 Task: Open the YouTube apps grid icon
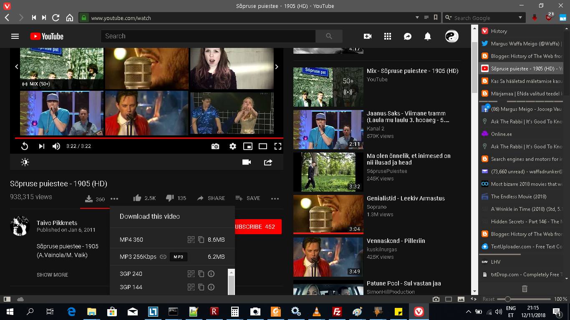pos(388,37)
